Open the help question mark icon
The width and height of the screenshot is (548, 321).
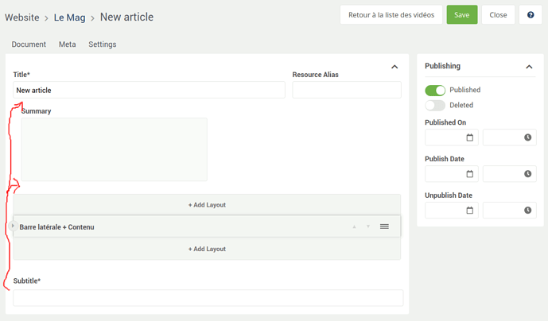531,14
